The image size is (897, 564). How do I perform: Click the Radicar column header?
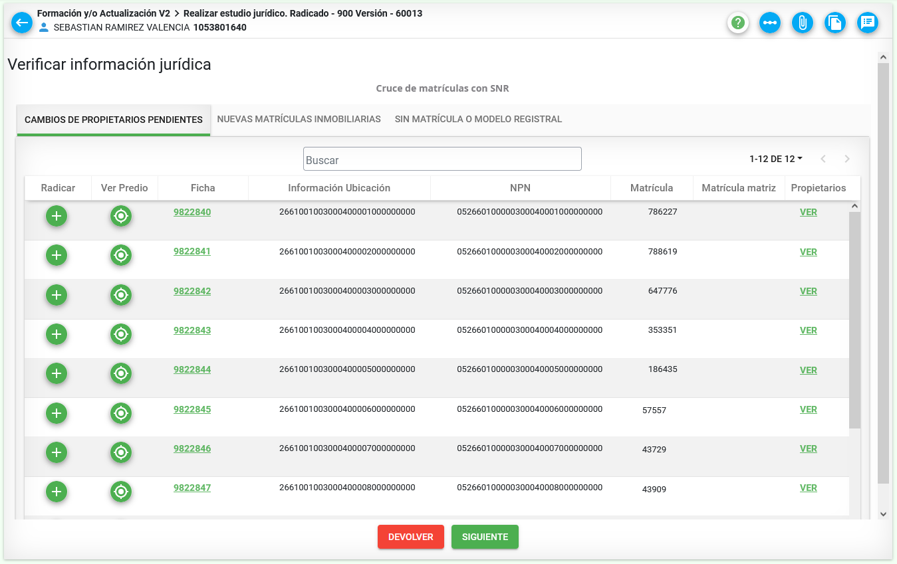click(x=58, y=188)
